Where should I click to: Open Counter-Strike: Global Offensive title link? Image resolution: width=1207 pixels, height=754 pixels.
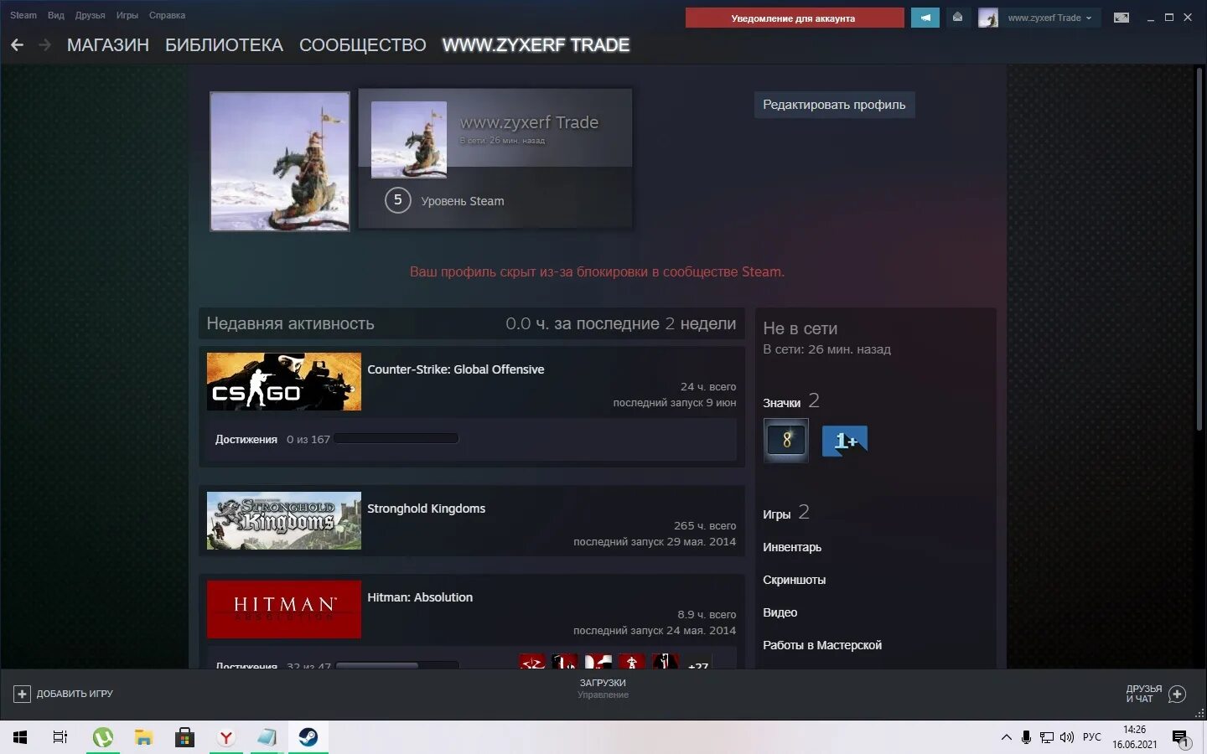point(455,369)
